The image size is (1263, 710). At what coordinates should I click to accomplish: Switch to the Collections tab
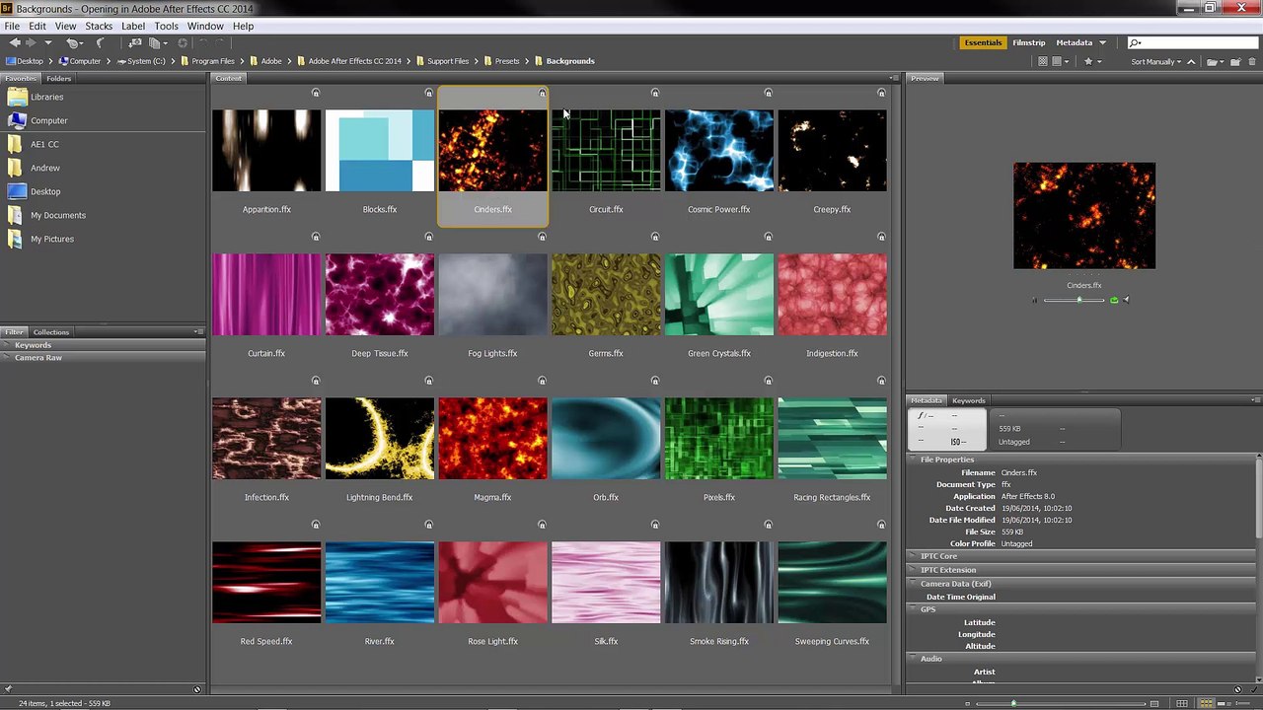(51, 332)
